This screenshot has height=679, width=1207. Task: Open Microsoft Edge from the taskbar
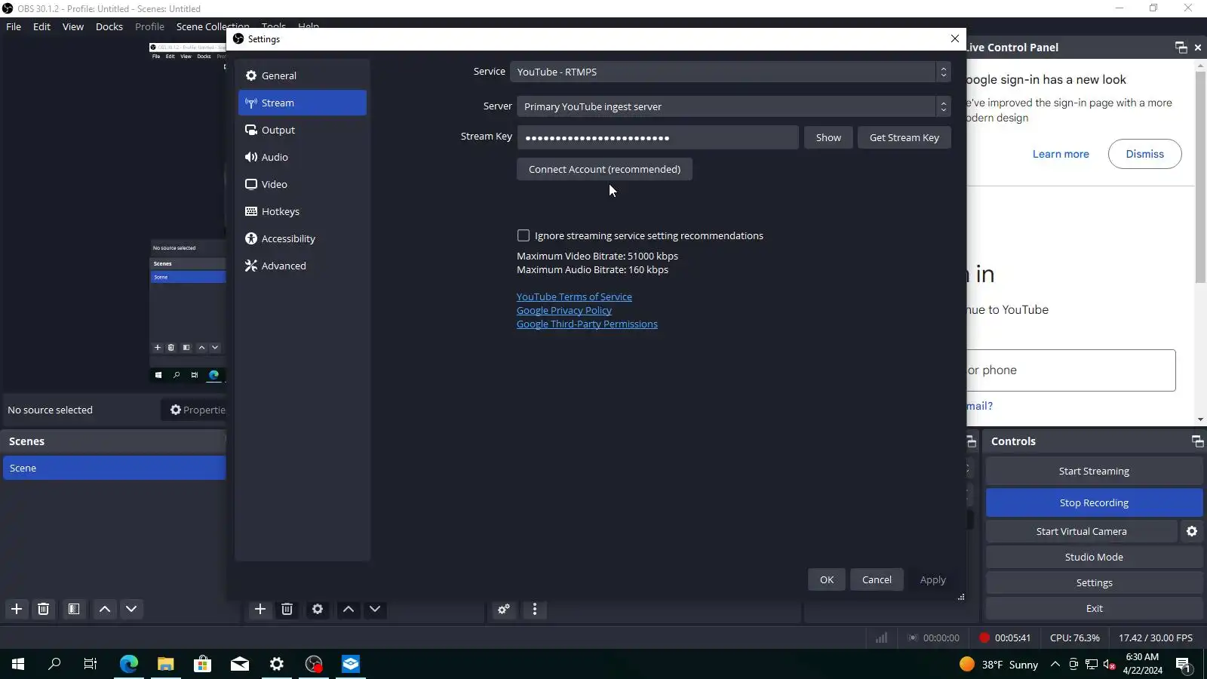(129, 664)
